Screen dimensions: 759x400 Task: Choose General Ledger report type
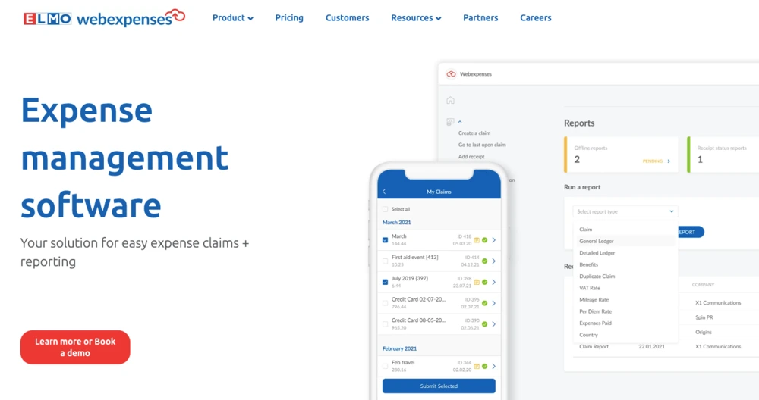click(x=597, y=241)
